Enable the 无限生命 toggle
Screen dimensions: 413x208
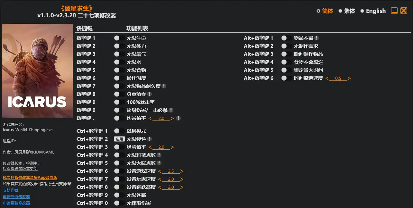(117, 38)
